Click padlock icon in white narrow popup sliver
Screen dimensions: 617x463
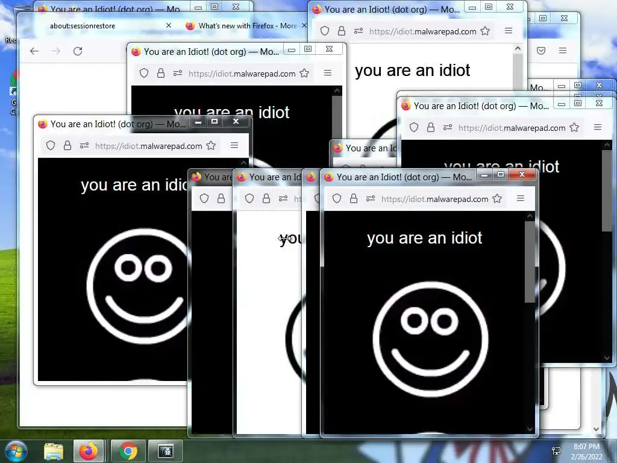pyautogui.click(x=266, y=198)
